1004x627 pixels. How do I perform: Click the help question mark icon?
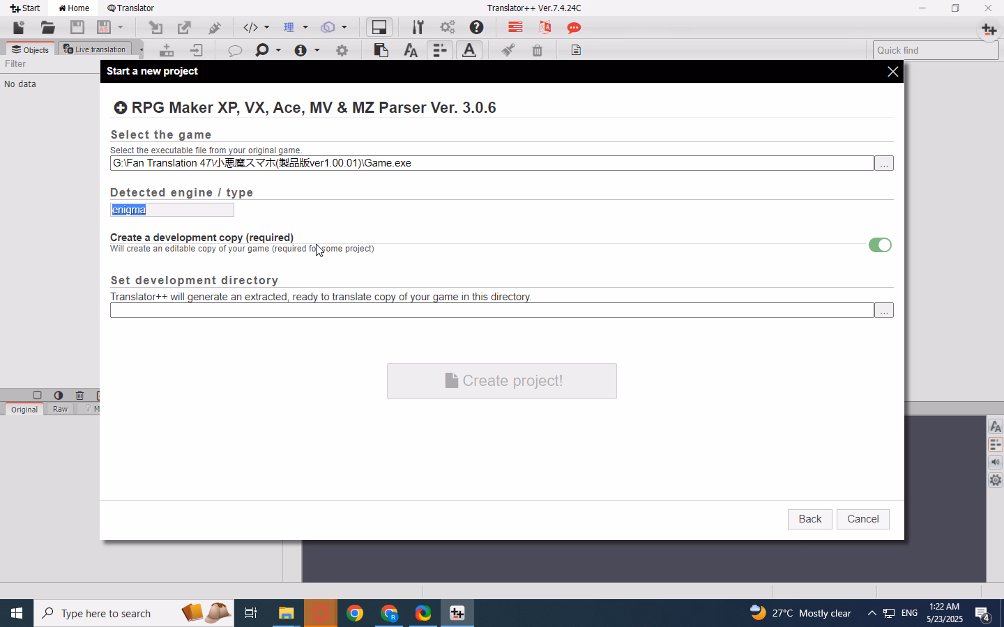click(476, 27)
